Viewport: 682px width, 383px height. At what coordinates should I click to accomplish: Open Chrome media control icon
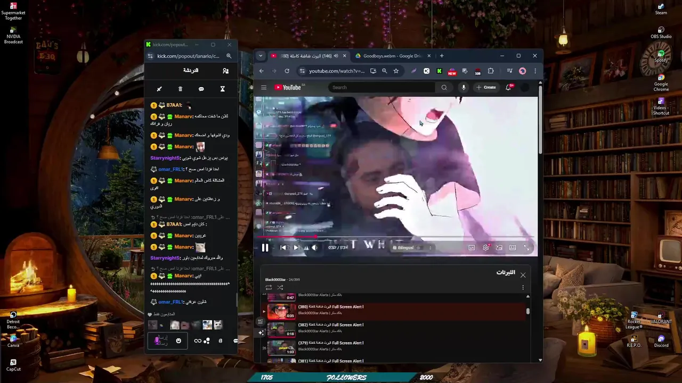[x=509, y=71]
